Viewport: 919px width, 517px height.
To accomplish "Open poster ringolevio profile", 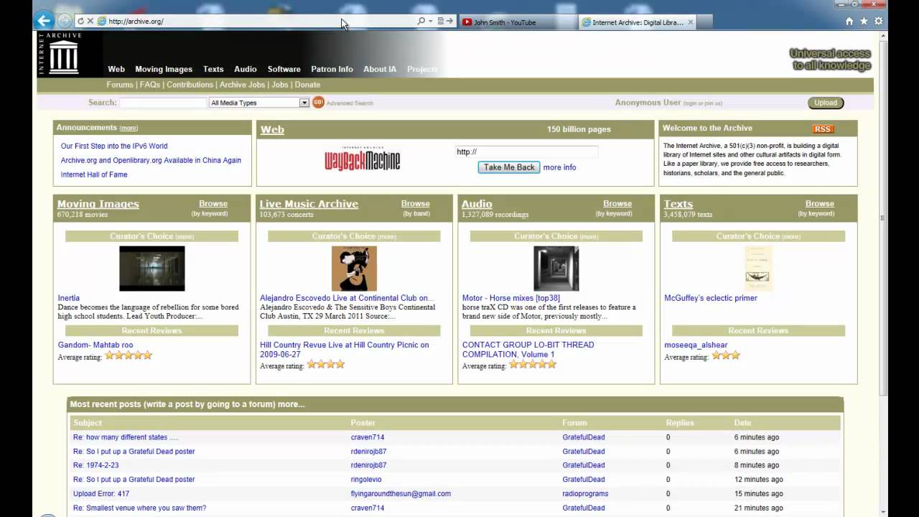I will point(366,479).
